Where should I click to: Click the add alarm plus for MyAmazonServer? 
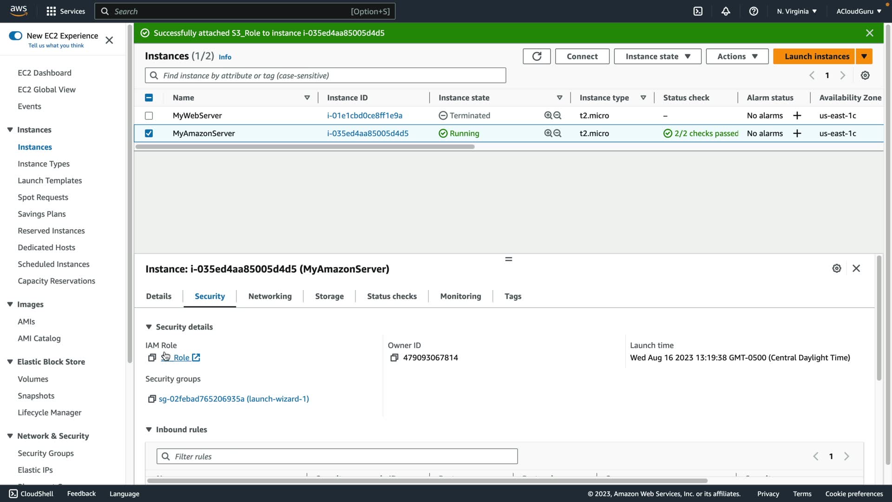click(797, 133)
